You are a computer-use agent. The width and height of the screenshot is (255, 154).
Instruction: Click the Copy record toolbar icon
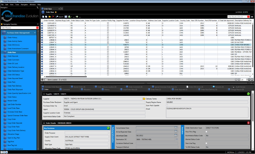(46, 17)
